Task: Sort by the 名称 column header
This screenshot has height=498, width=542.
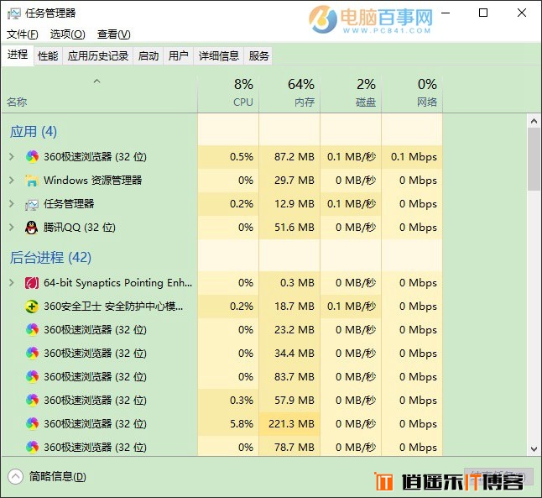Action: (x=100, y=92)
